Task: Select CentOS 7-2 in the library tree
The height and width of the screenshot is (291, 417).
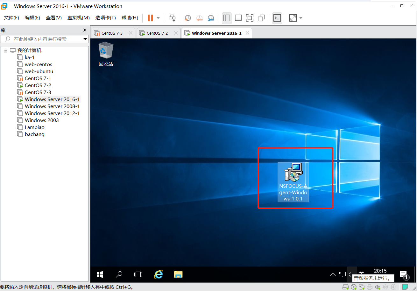Action: 38,85
